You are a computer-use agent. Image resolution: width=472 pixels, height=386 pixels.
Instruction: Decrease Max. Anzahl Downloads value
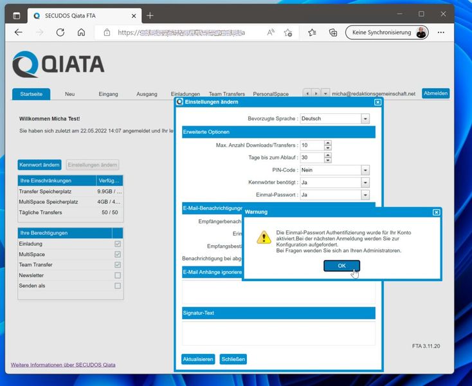(328, 148)
